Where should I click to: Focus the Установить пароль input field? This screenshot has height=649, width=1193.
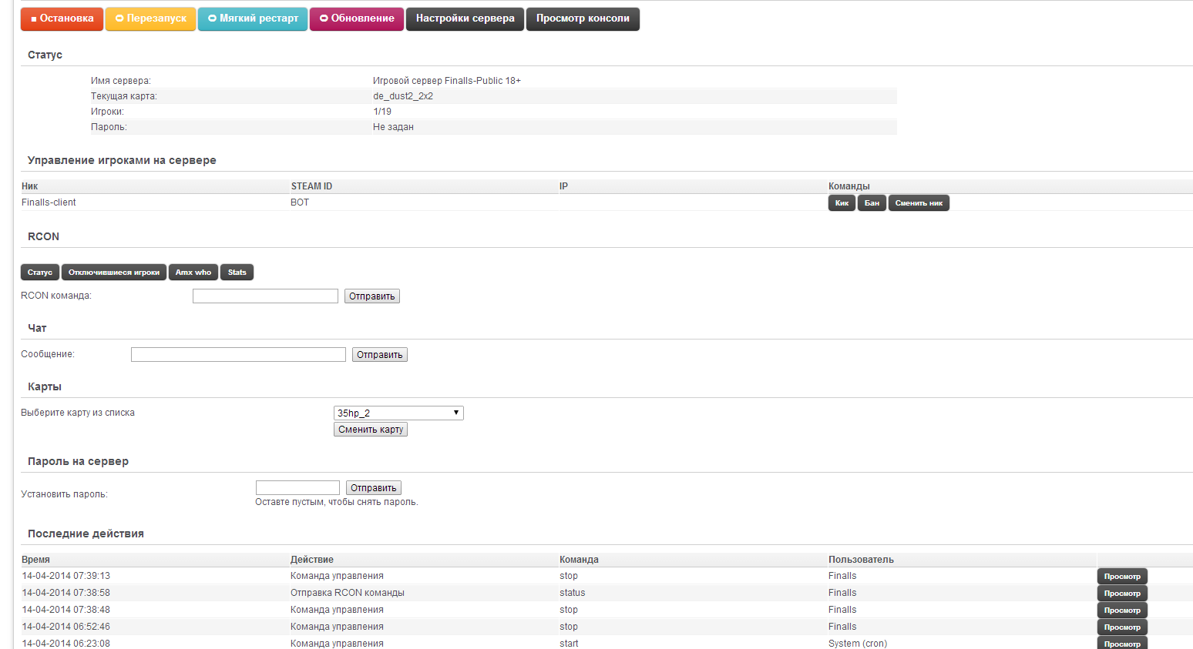pos(297,488)
